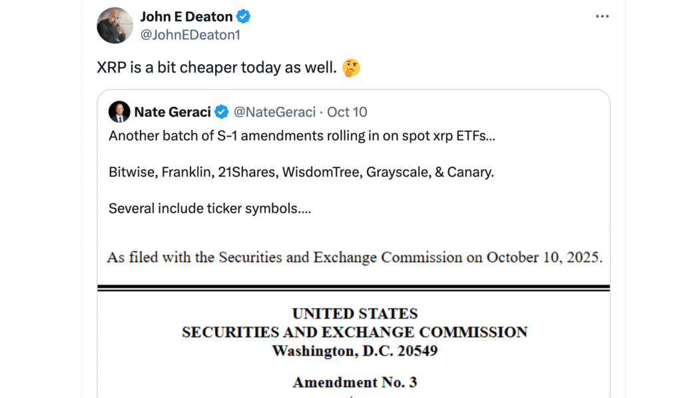The image size is (682, 398).
Task: Click "Washington, D.C. 20549" in the document
Action: [354, 351]
